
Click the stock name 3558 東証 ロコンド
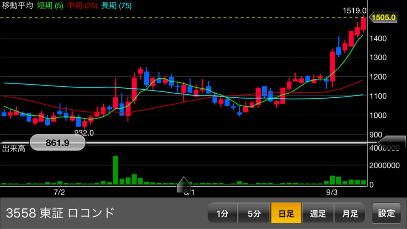pos(60,213)
